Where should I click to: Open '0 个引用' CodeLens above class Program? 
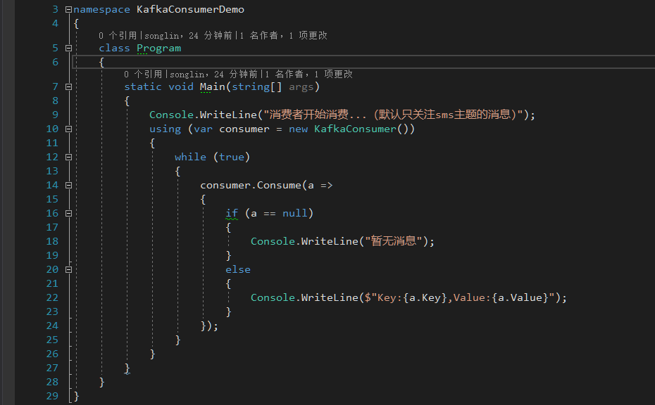pos(118,35)
